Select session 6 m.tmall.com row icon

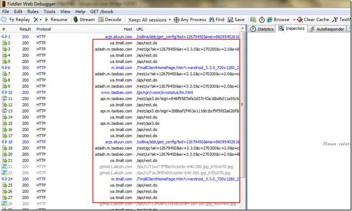coord(4,68)
